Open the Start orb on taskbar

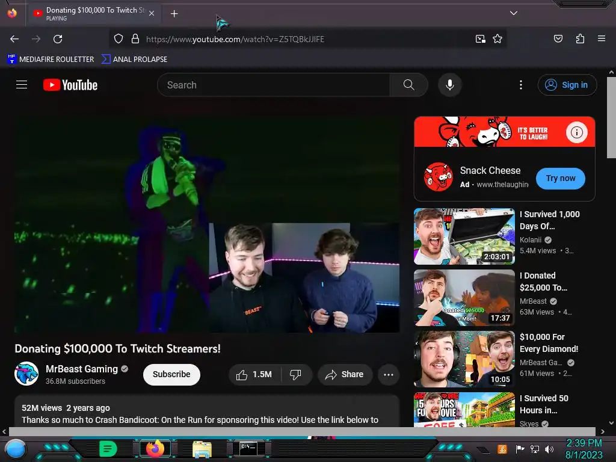(16, 449)
